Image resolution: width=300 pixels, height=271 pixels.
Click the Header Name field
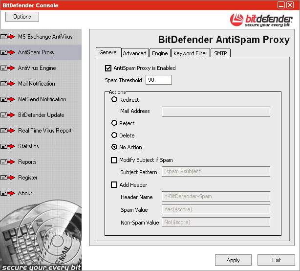[x=216, y=196]
